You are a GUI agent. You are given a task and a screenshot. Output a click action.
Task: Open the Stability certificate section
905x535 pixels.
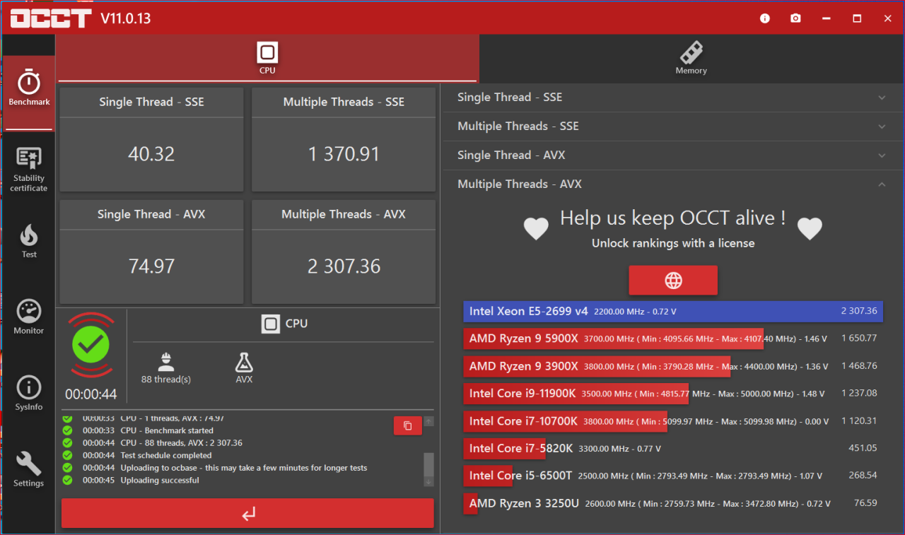pos(29,170)
